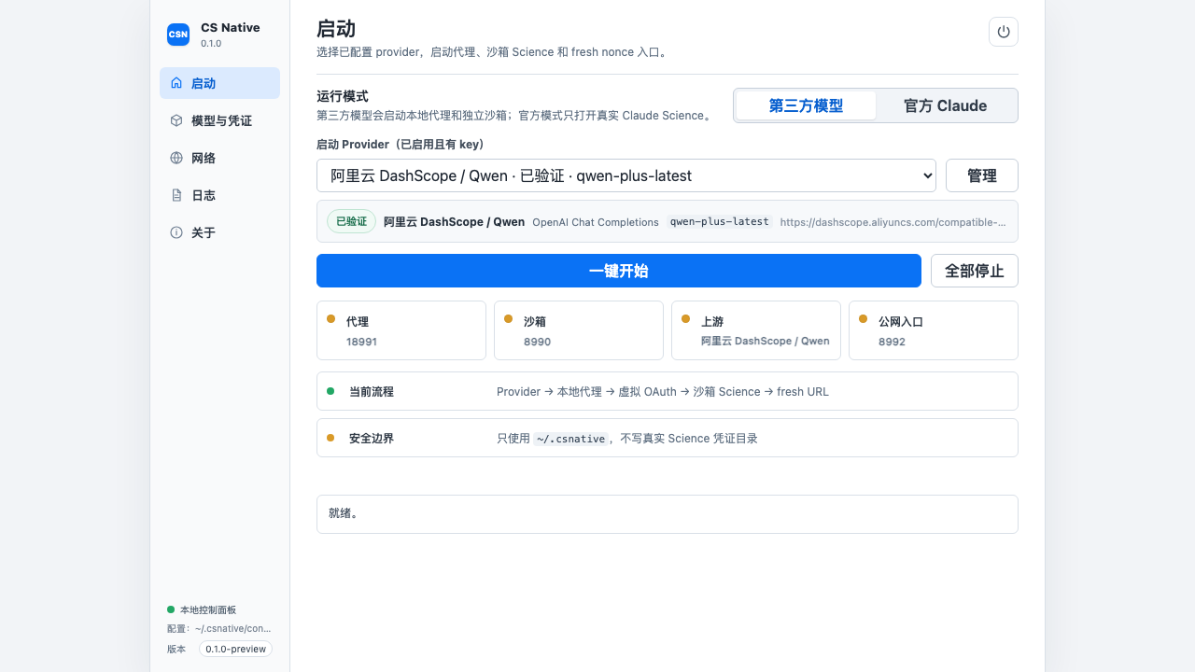Click the document icon beside 日志

tap(176, 195)
